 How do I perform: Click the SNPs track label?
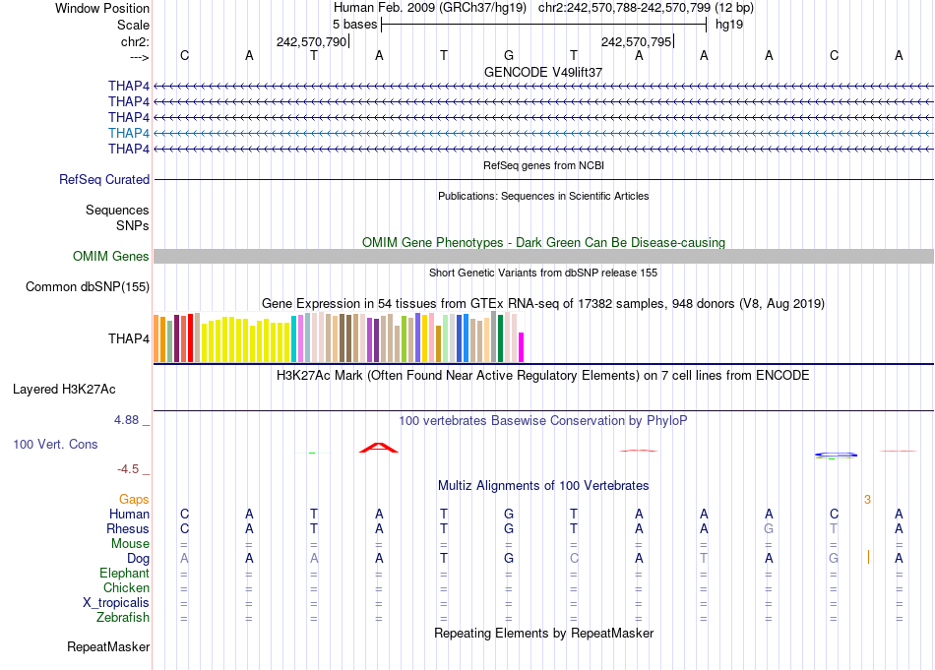coord(133,226)
